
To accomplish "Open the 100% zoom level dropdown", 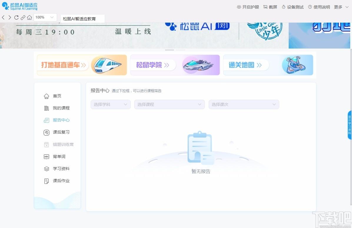I will [45, 17].
